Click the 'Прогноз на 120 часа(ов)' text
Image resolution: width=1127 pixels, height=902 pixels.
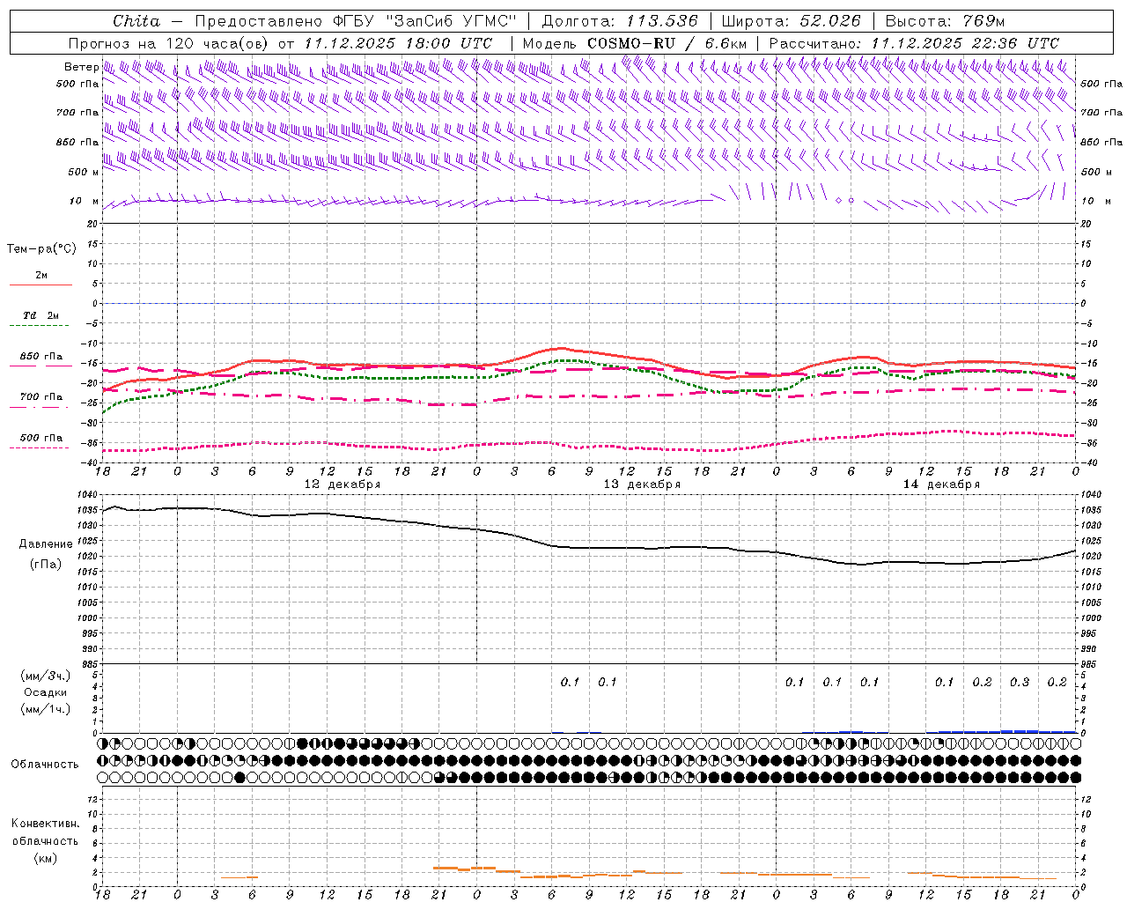point(169,43)
